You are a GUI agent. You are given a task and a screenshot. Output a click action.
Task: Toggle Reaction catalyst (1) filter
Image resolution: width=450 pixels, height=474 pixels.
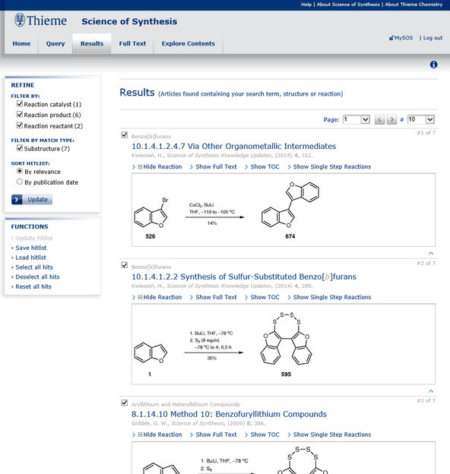20,104
